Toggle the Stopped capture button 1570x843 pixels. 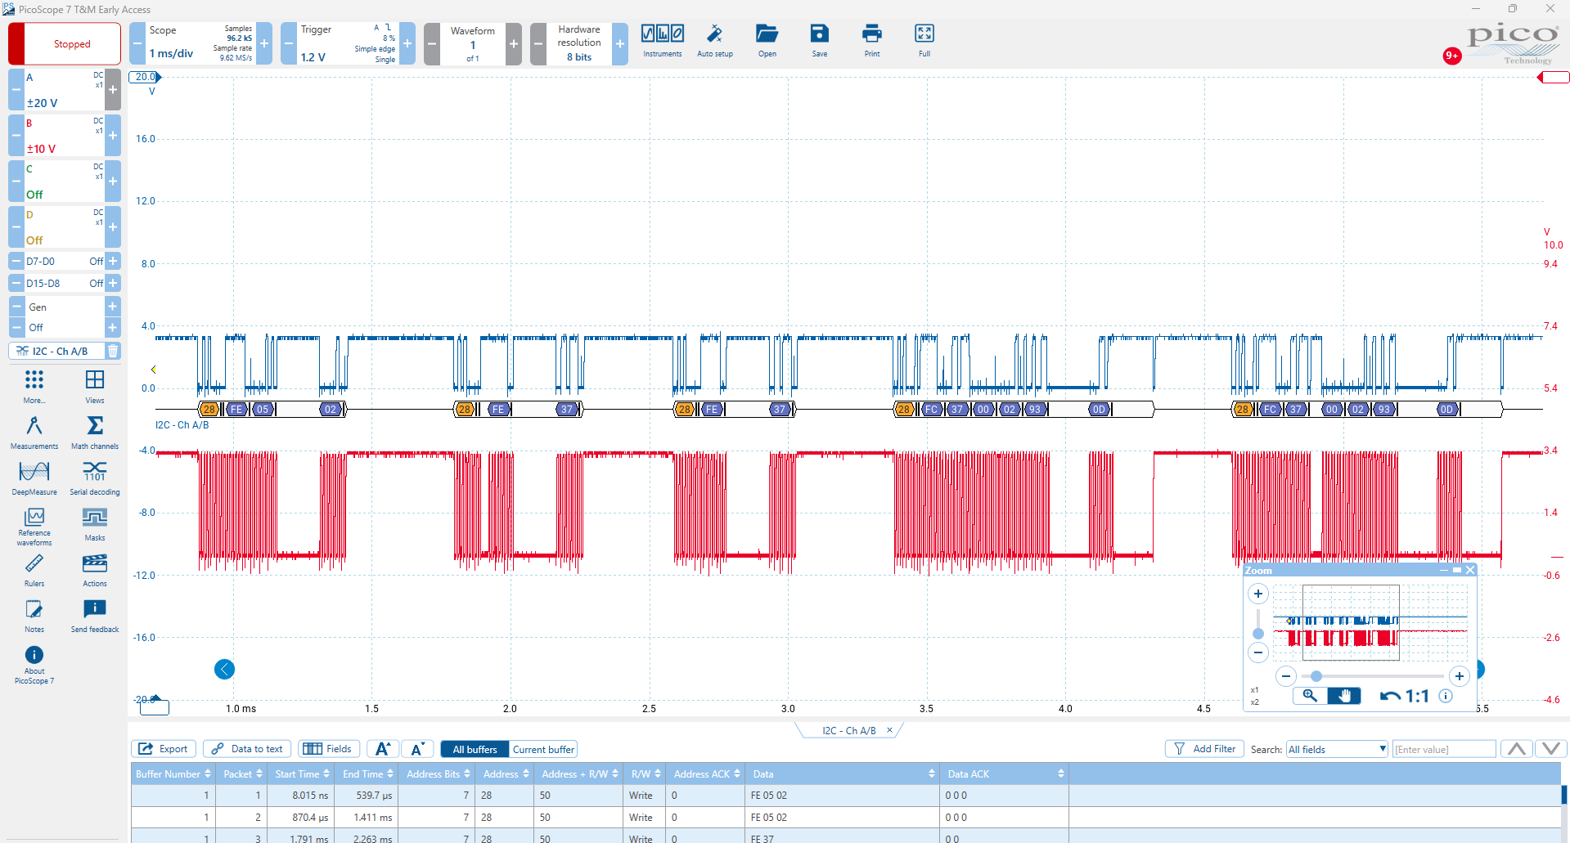[x=65, y=43]
